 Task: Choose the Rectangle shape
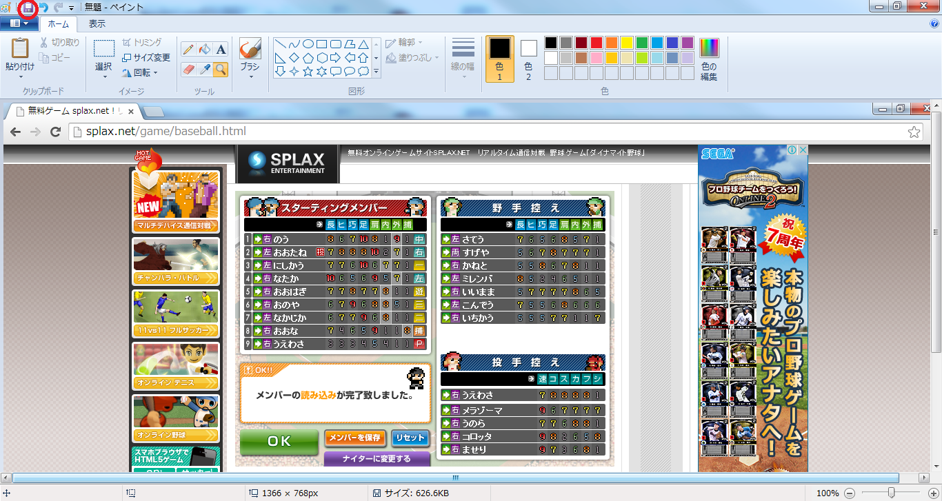322,44
